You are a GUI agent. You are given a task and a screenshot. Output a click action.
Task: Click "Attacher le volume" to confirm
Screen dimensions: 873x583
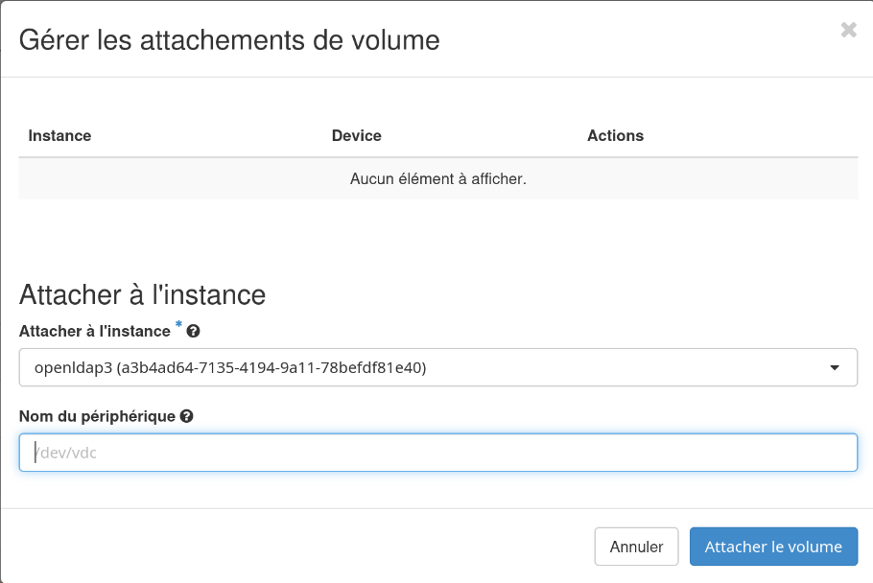click(x=773, y=546)
